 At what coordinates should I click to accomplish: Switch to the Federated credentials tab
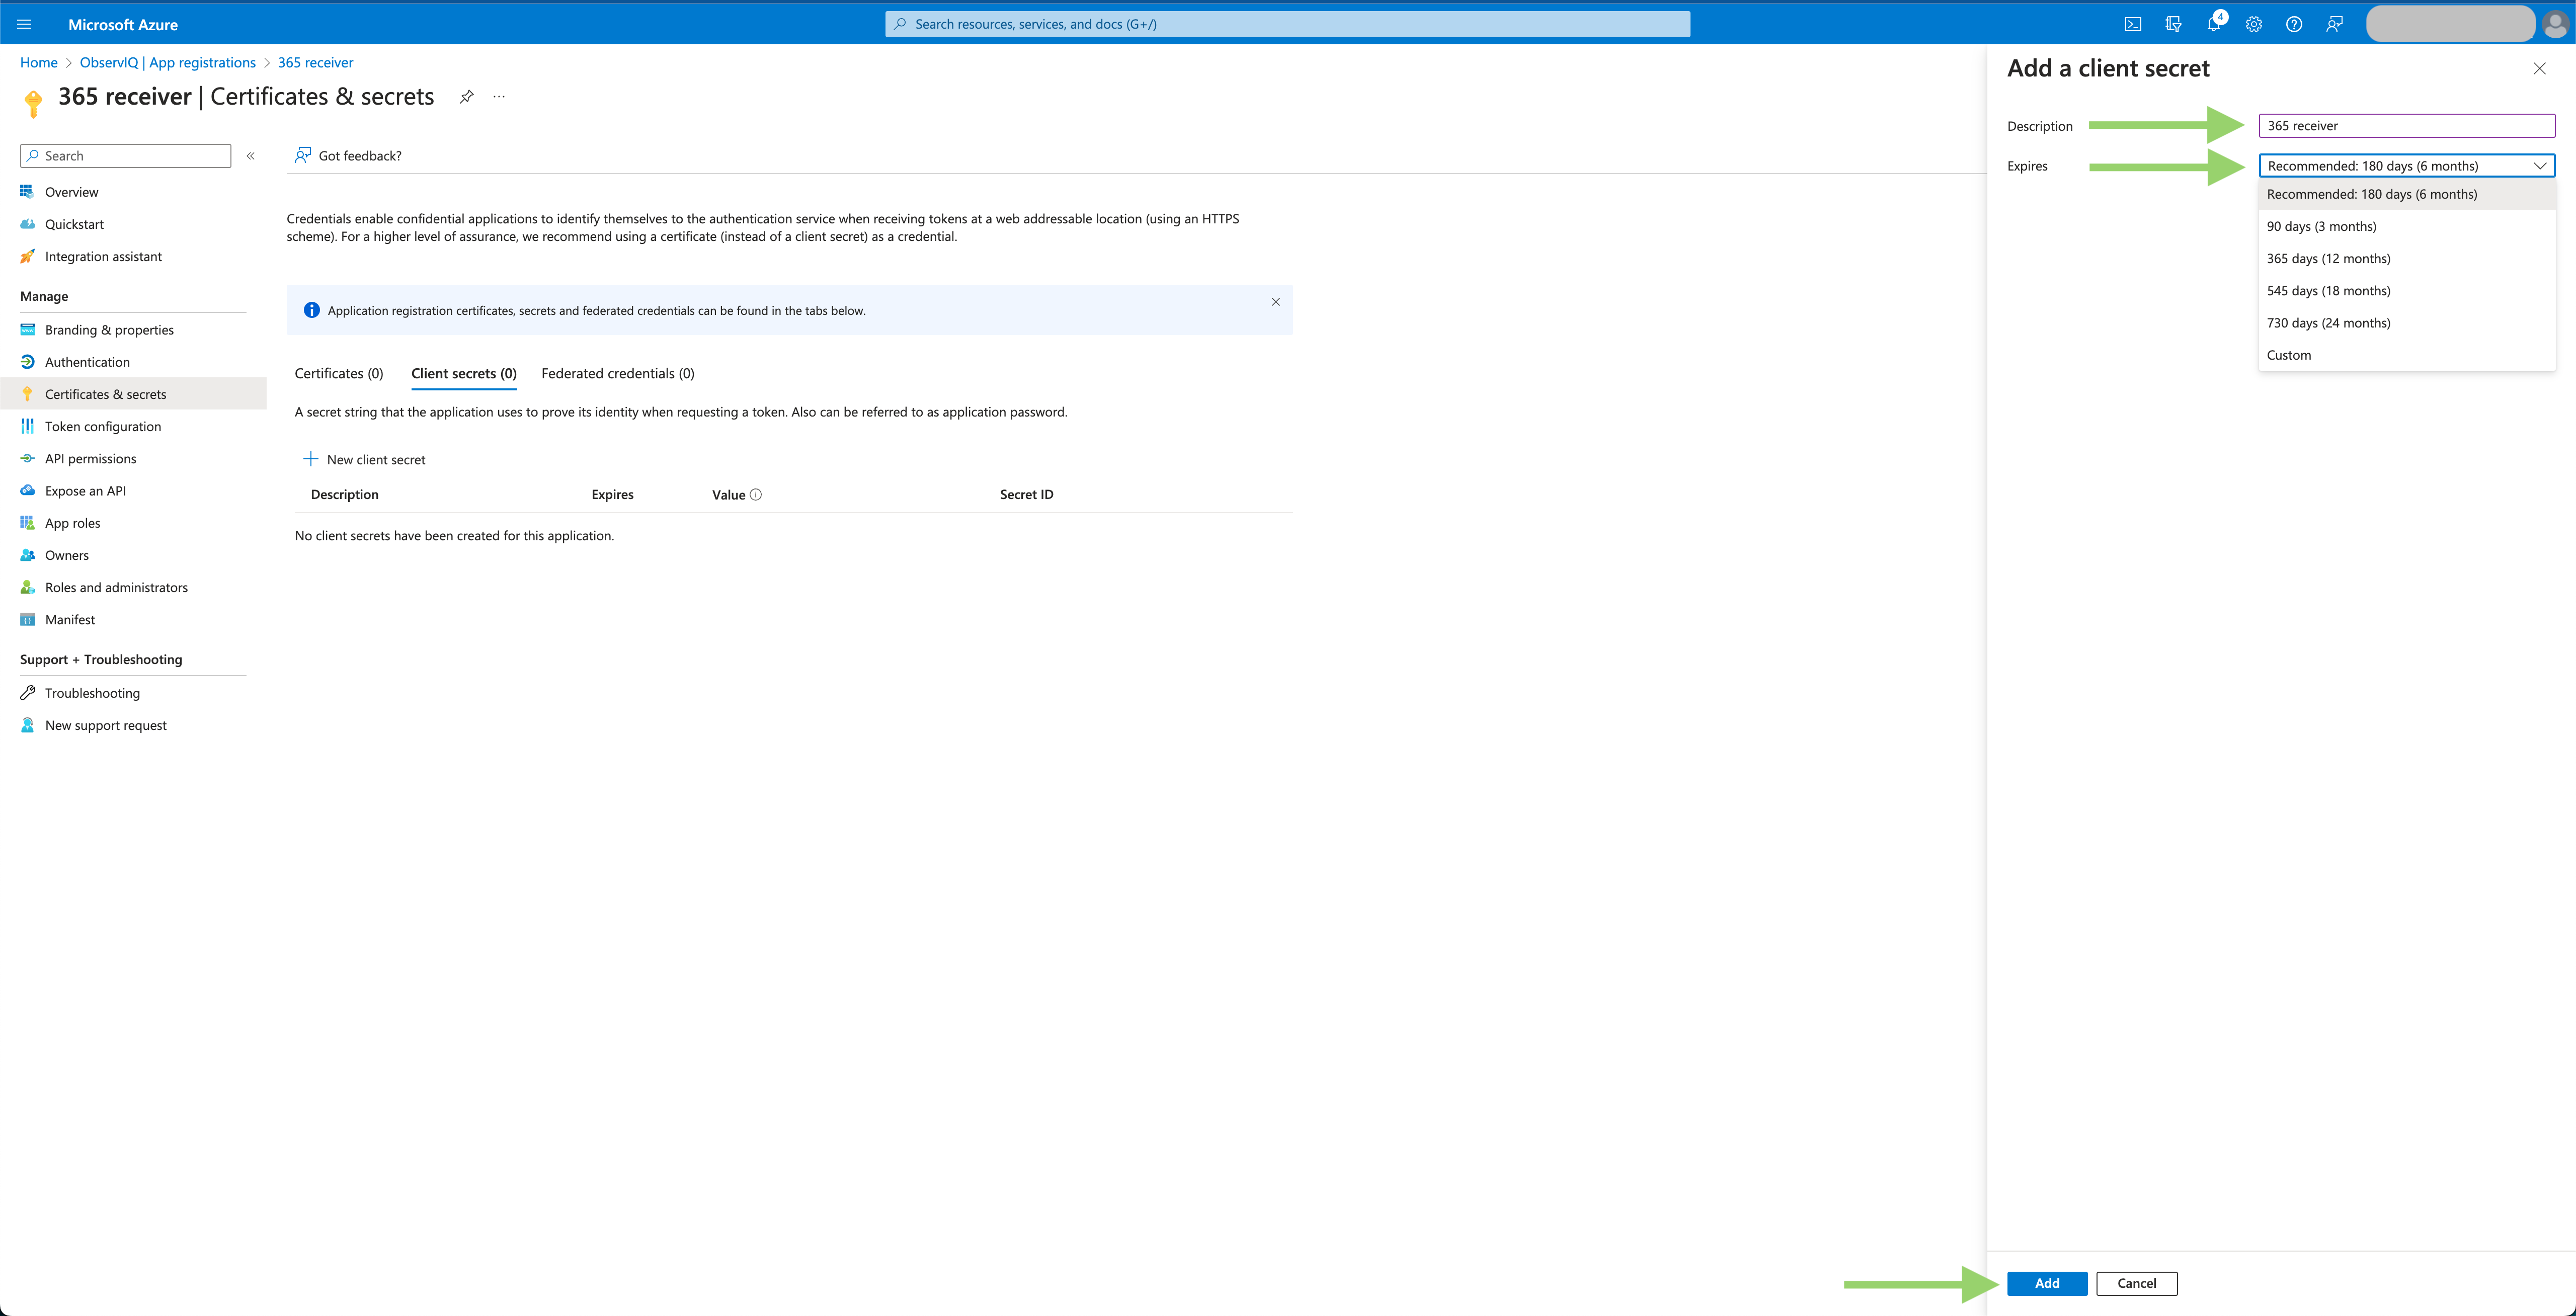617,373
